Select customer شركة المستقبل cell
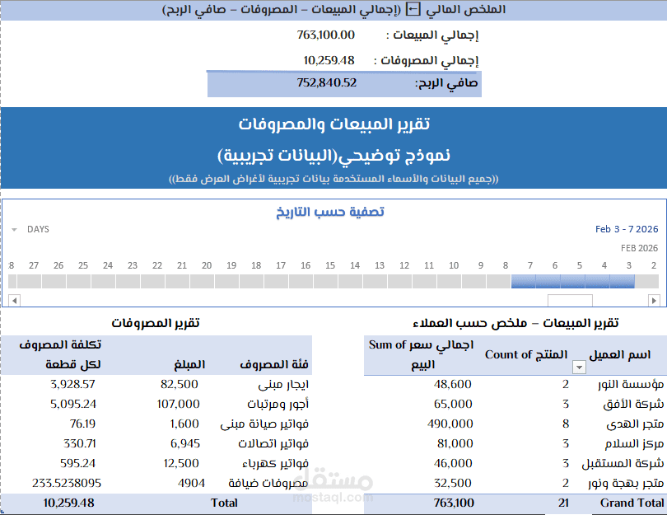 point(623,463)
